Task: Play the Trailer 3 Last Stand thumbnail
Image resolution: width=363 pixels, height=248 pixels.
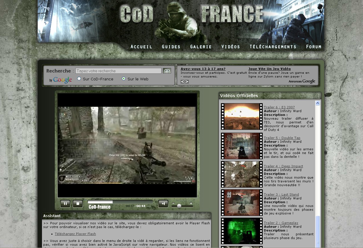Action: click(x=242, y=203)
